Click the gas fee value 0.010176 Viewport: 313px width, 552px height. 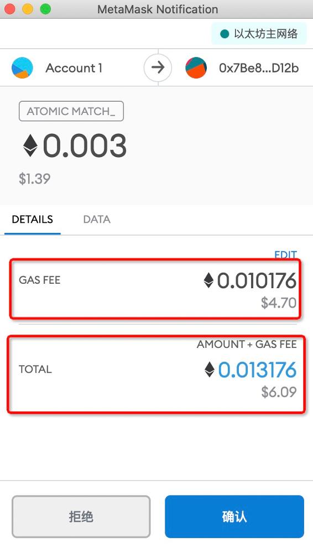257,280
